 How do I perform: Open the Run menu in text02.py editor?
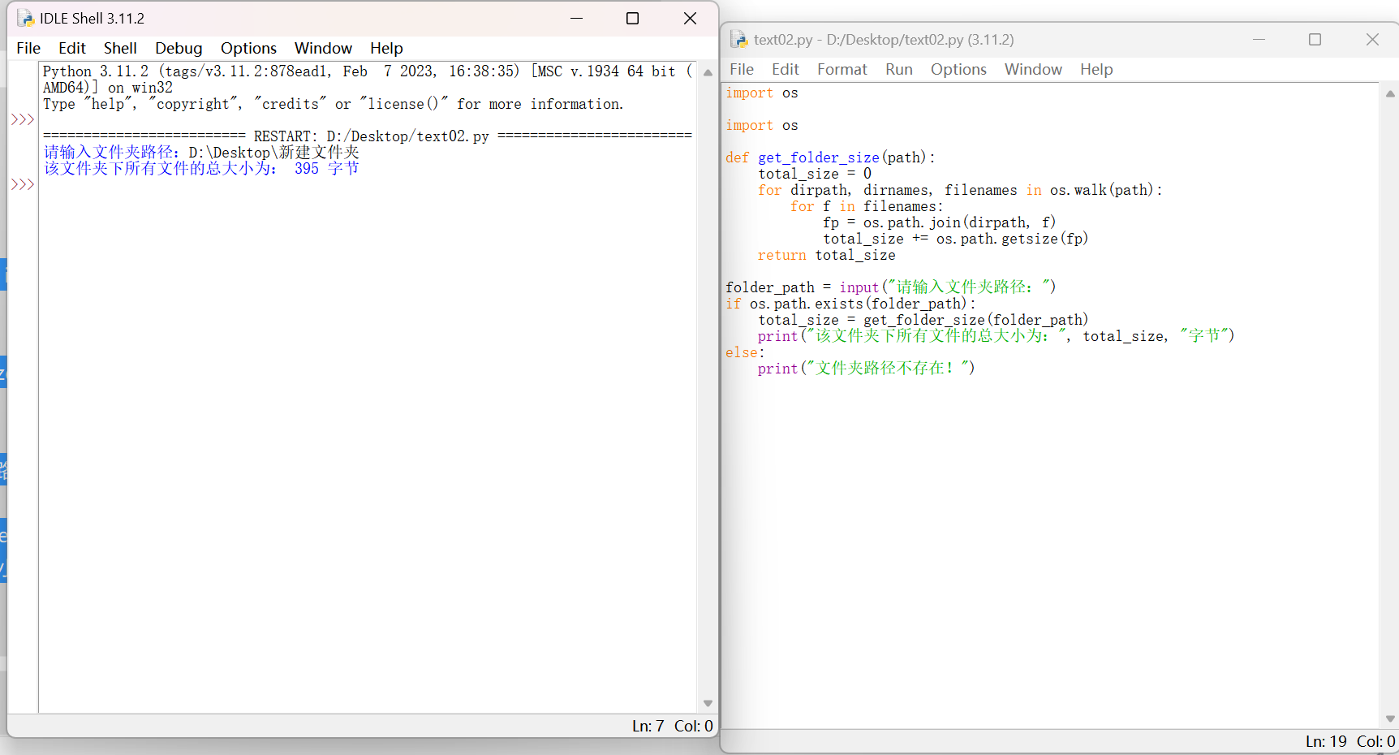point(898,69)
